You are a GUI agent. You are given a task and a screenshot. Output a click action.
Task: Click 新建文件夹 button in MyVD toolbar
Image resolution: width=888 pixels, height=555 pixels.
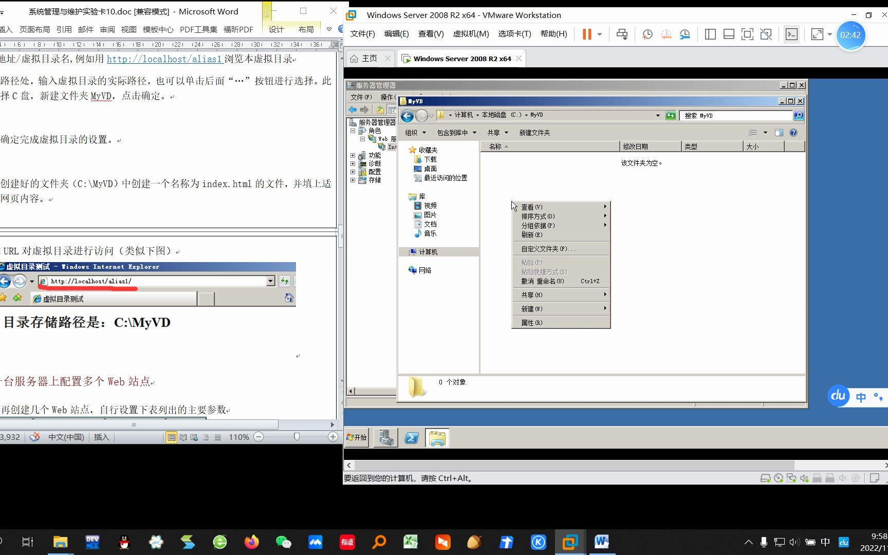pos(534,133)
